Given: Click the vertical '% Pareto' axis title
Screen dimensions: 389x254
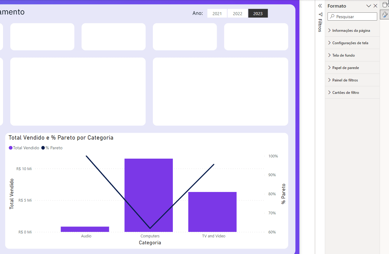Looking at the screenshot, I should tap(283, 194).
